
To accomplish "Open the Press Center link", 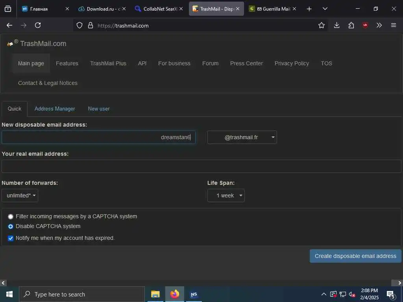I will pyautogui.click(x=246, y=63).
